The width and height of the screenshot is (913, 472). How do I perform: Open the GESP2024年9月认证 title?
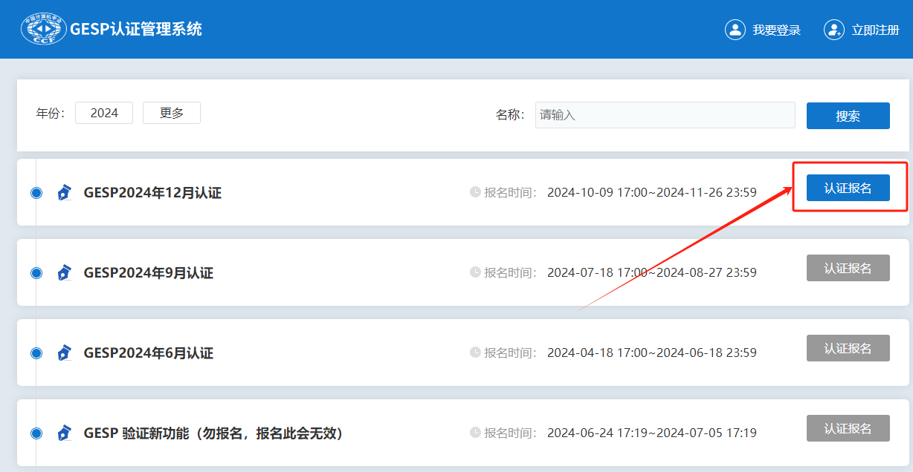tap(149, 273)
